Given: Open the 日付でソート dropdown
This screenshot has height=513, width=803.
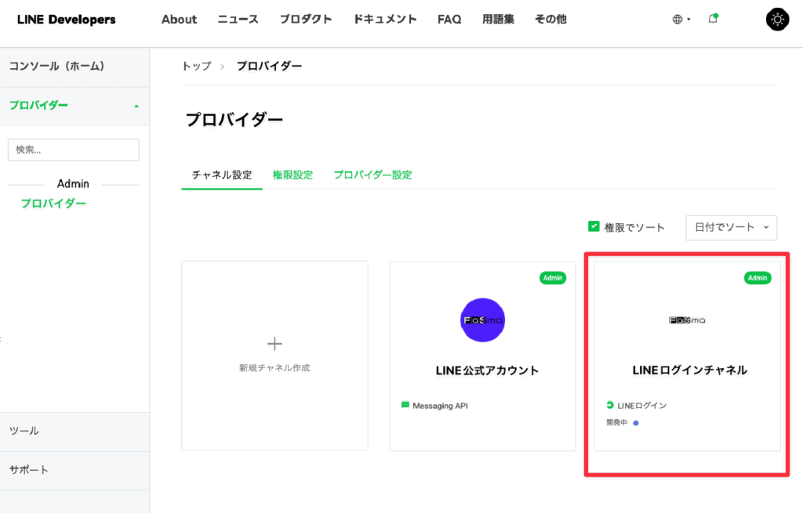Looking at the screenshot, I should (731, 227).
